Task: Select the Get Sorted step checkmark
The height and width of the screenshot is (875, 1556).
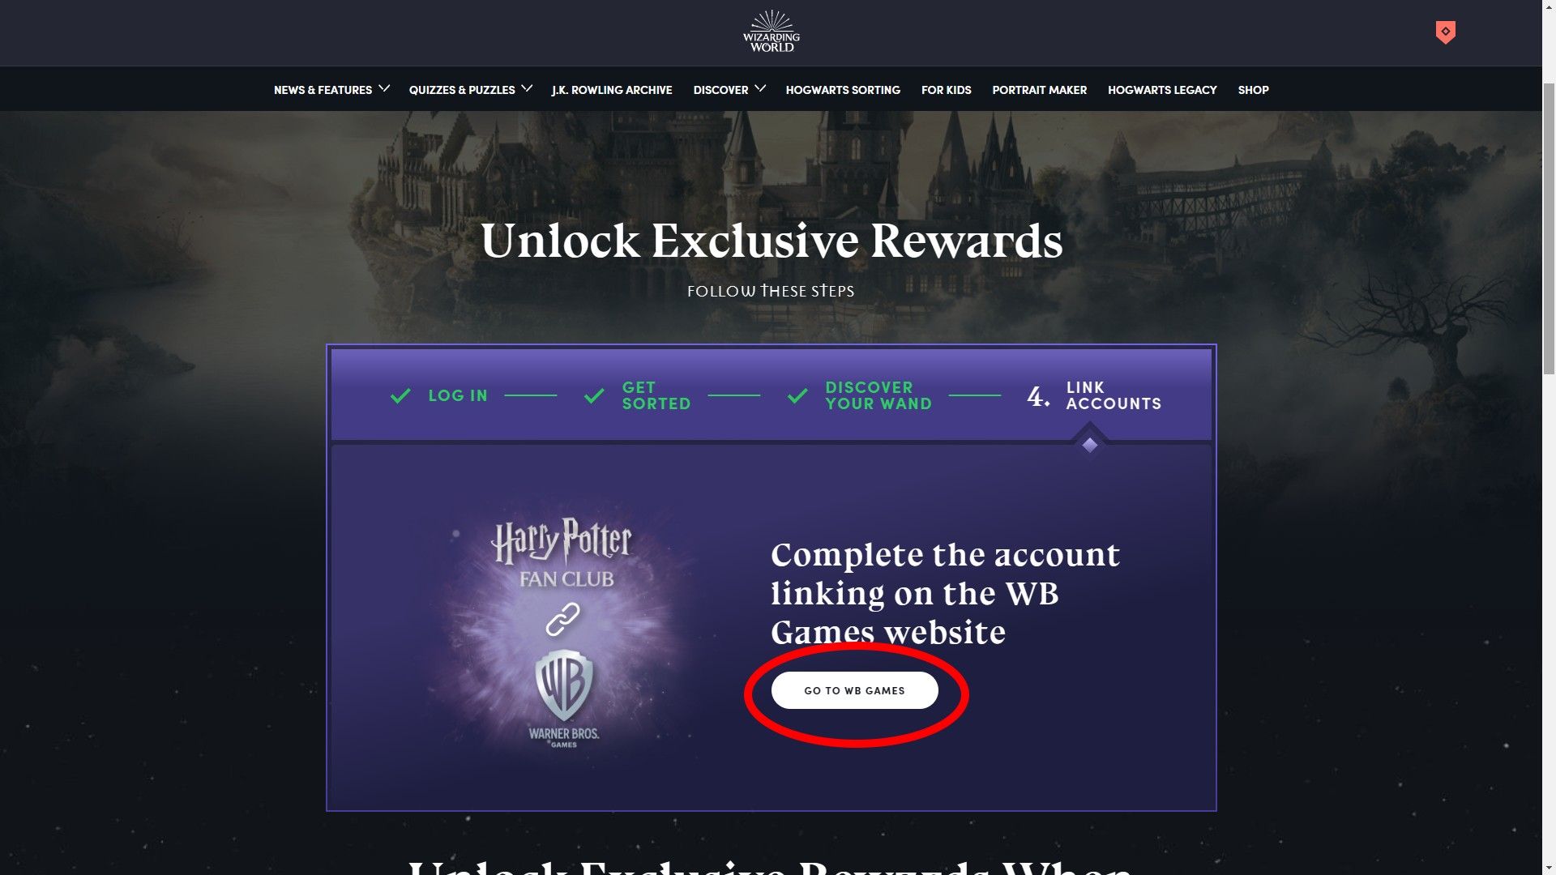Action: coord(594,395)
